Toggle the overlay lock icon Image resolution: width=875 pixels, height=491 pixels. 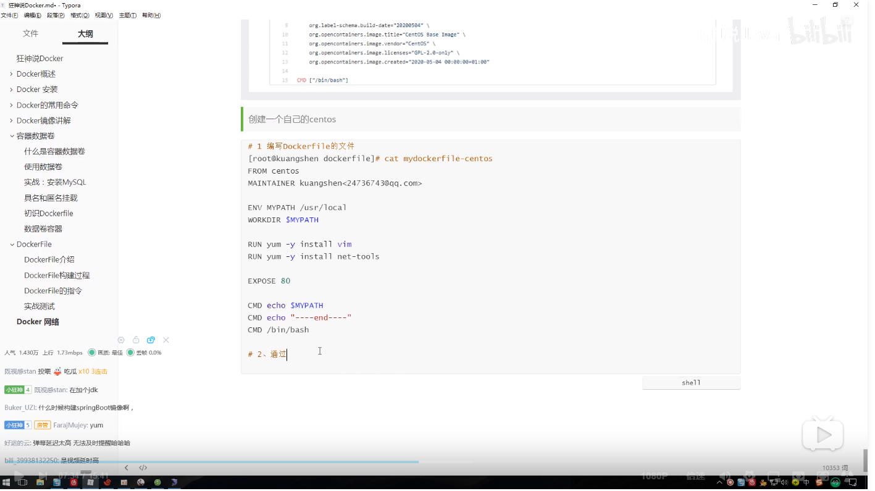click(x=136, y=340)
